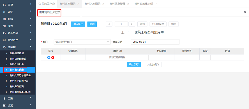The width and height of the screenshot is (249, 109).
Task: Click the 出库日期 date field
Action: point(155,42)
